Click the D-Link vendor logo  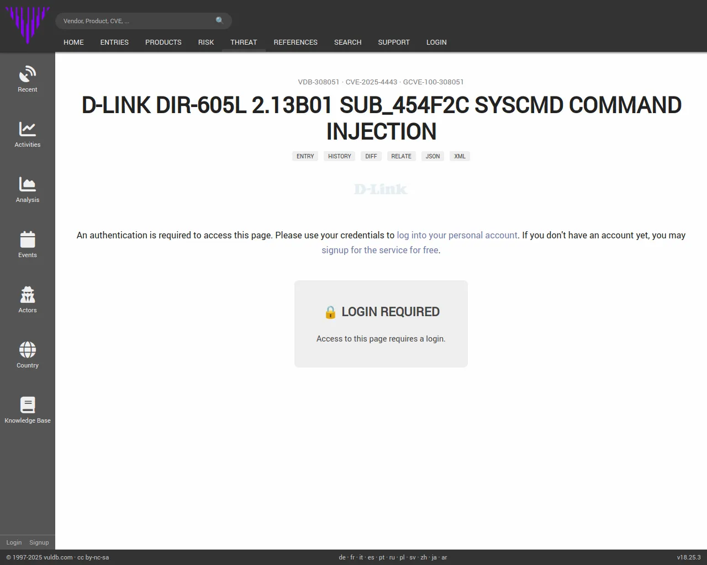click(x=381, y=189)
